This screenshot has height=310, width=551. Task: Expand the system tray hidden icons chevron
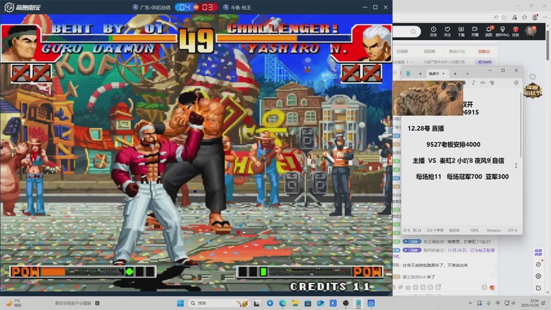(470, 303)
